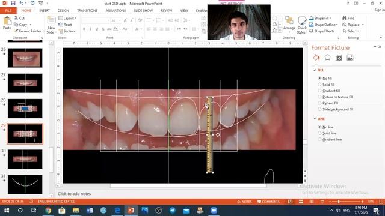Open the Shape Effects dropdown
385x216 pixels.
pyautogui.click(x=323, y=31)
